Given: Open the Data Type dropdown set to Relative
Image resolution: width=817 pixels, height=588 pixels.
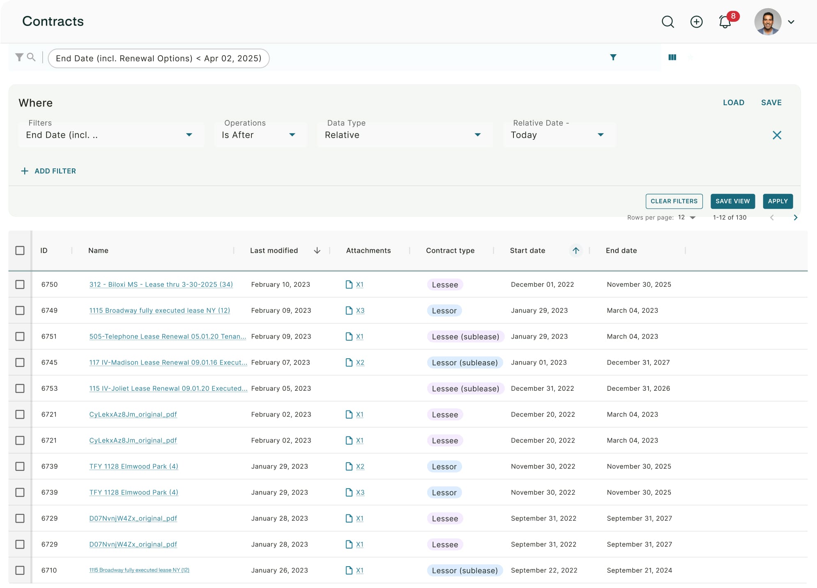Looking at the screenshot, I should click(x=405, y=135).
